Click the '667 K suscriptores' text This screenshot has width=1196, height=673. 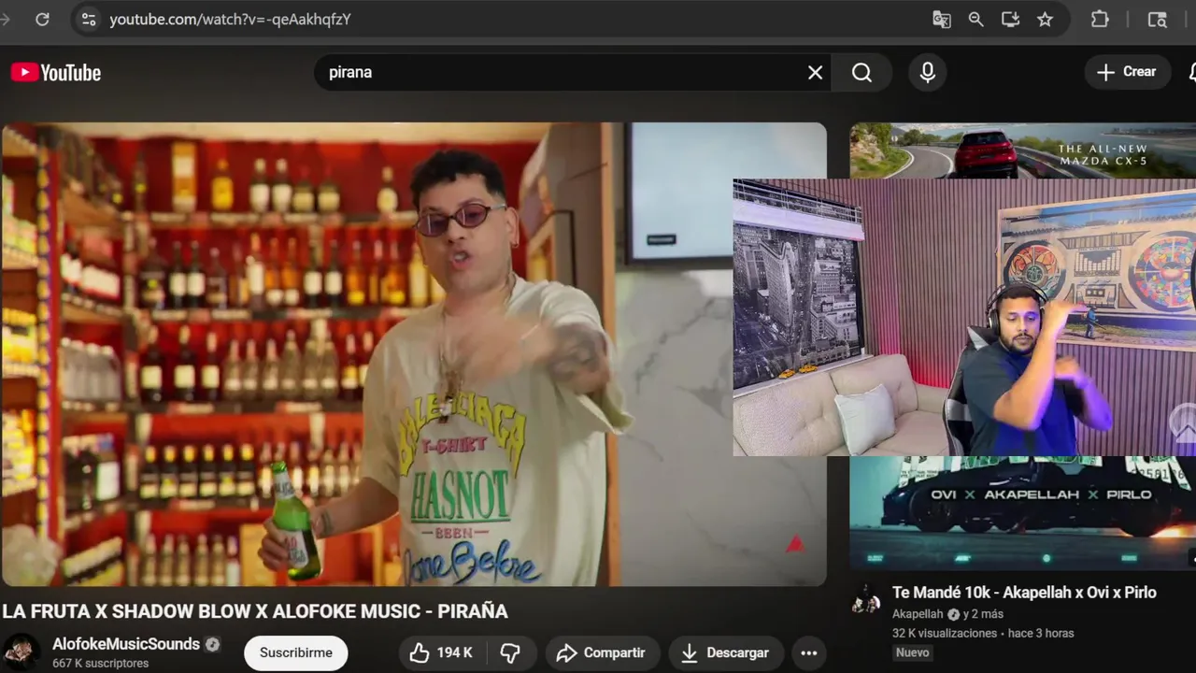[100, 664]
